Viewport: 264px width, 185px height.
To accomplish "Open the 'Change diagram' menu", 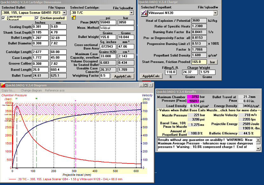I will pos(31,90).
